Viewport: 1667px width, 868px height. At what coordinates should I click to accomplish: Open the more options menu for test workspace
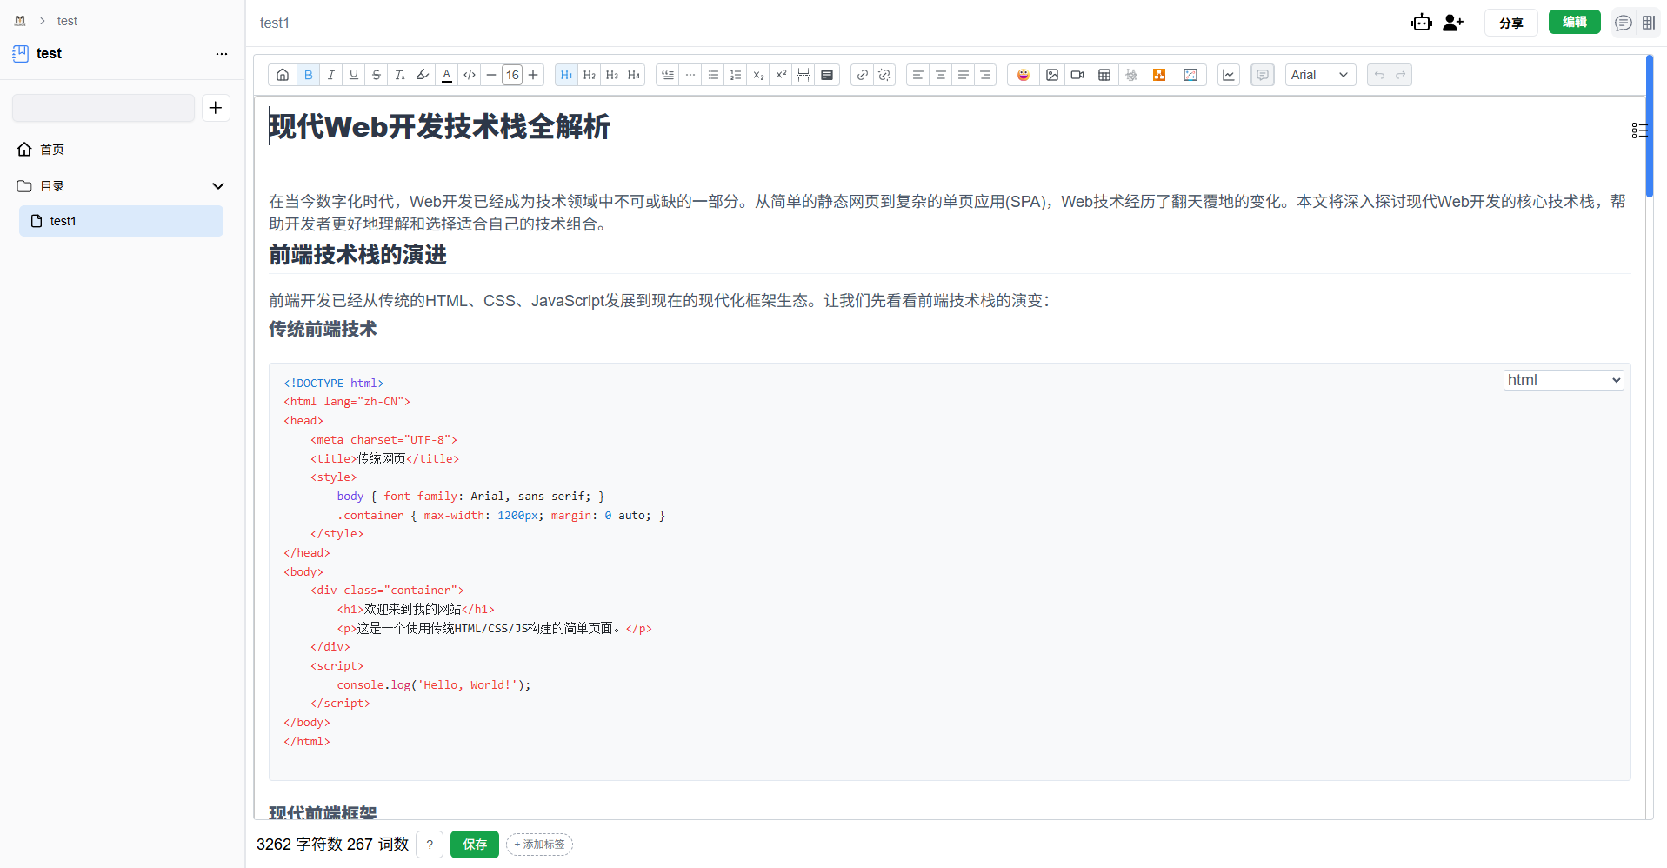coord(221,53)
